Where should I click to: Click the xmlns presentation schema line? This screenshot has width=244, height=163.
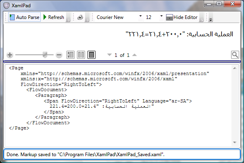click(x=115, y=73)
